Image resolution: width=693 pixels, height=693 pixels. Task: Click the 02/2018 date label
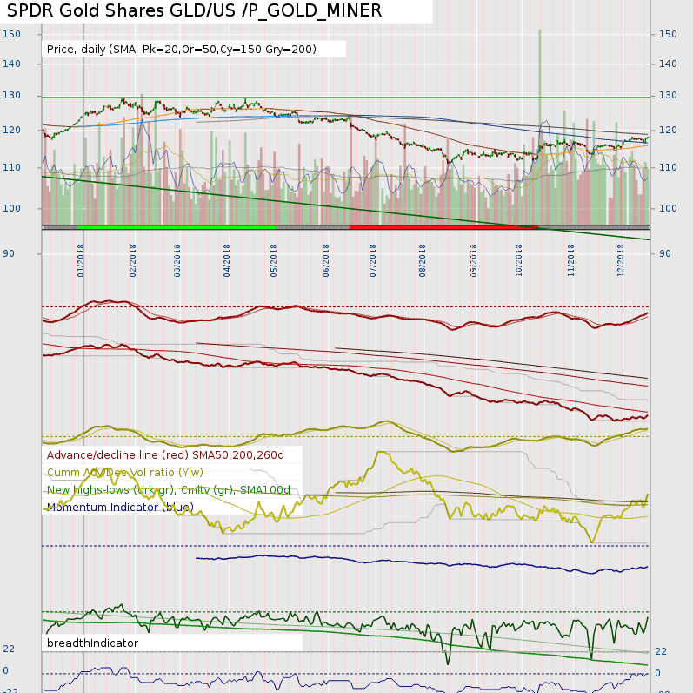click(132, 260)
